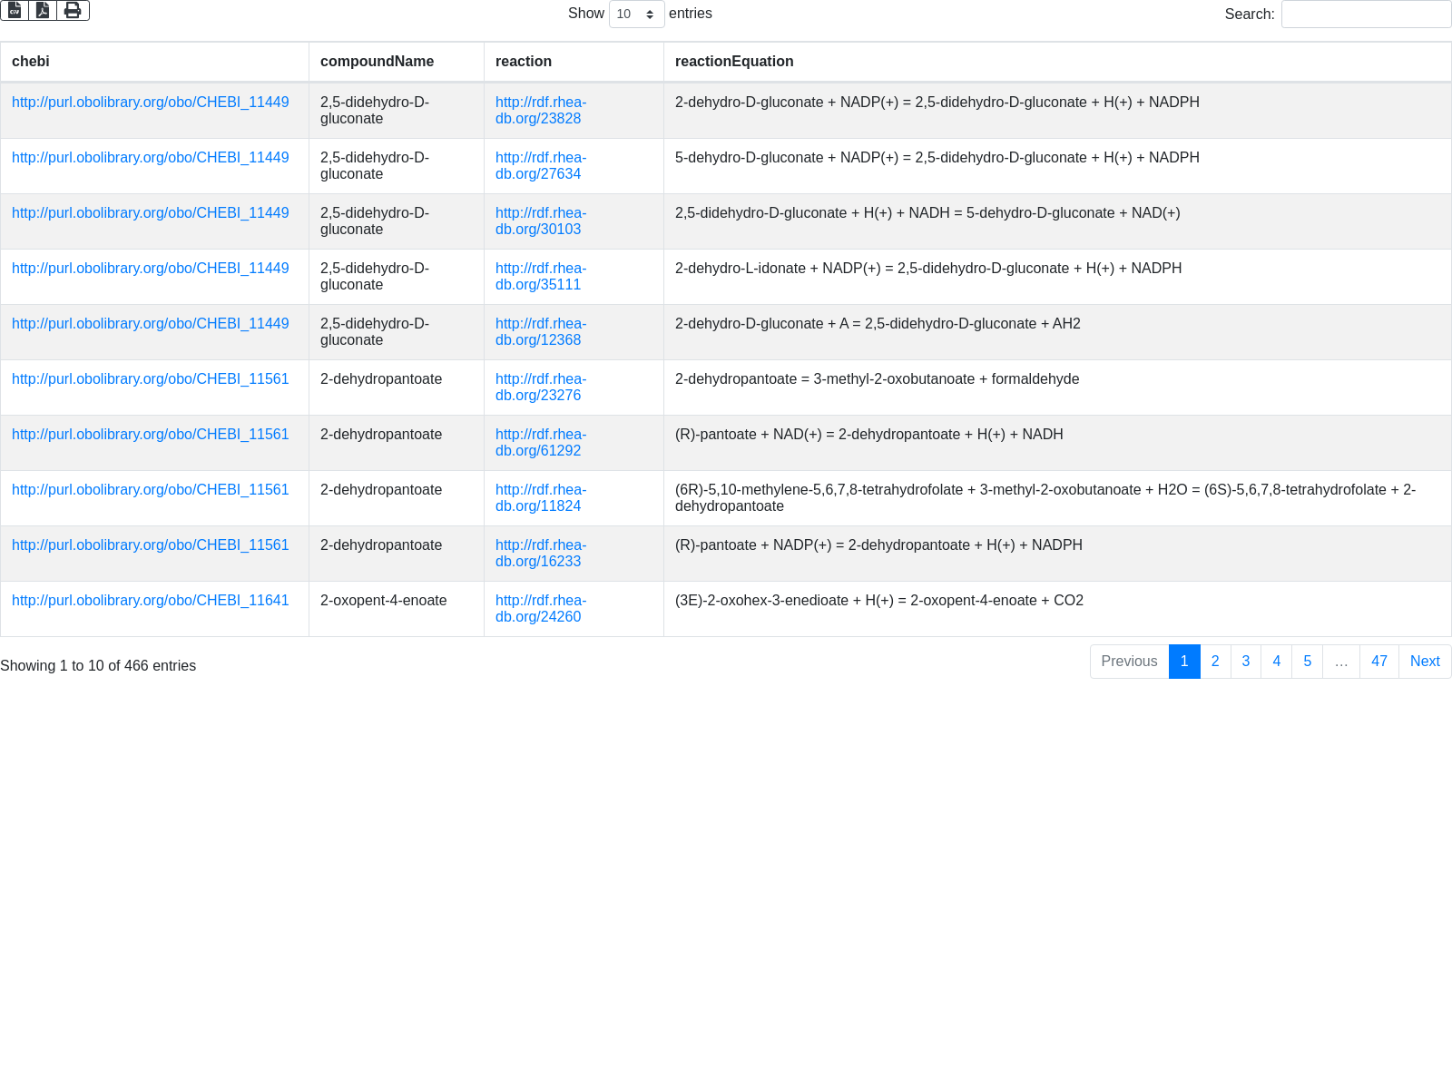Viewport: 1452px width, 1089px height.
Task: Open the entries-per-page dropdown
Action: pos(636,15)
